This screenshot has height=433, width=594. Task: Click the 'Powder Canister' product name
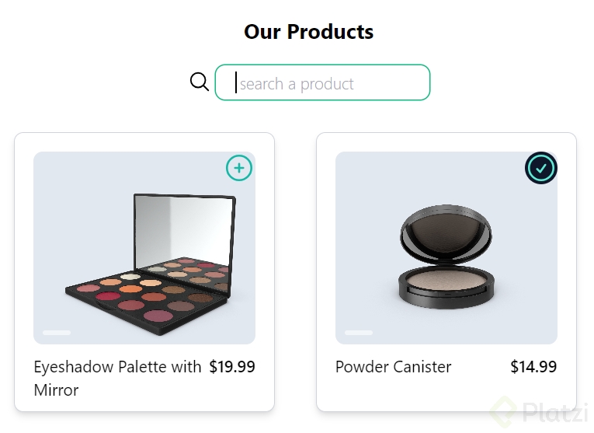tap(393, 367)
